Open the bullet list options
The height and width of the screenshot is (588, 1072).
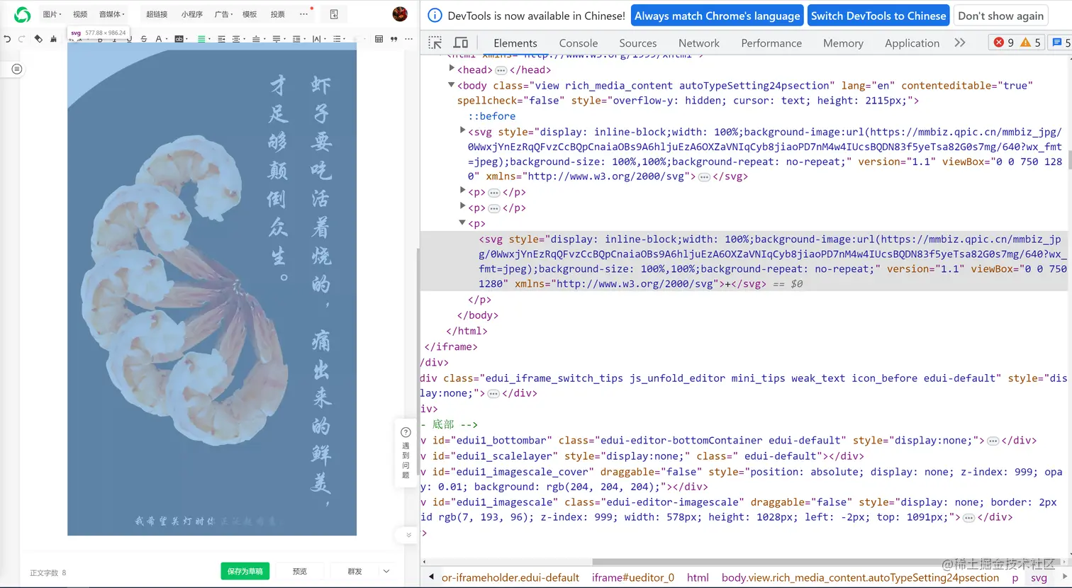pyautogui.click(x=338, y=39)
